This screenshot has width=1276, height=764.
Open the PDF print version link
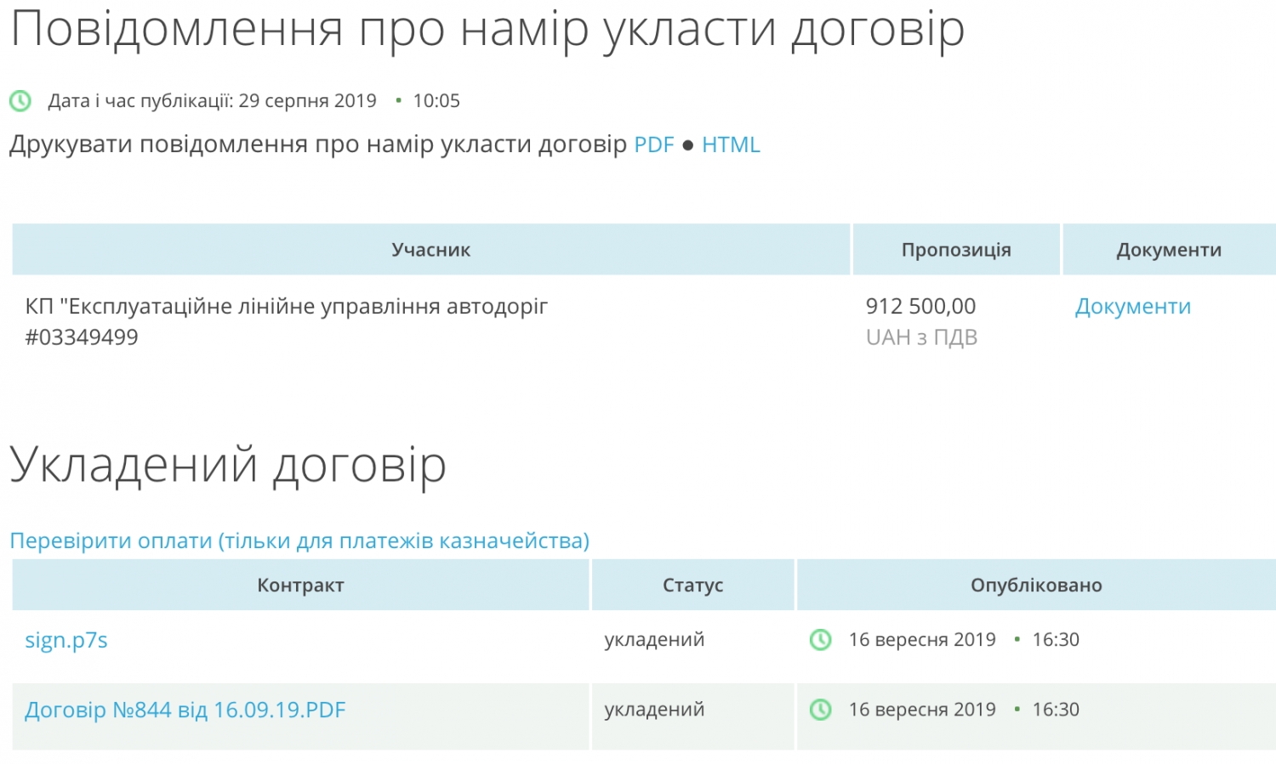coord(653,145)
